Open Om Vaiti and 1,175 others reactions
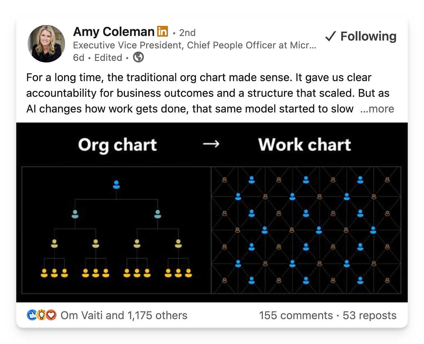This screenshot has height=344, width=424. tap(124, 315)
